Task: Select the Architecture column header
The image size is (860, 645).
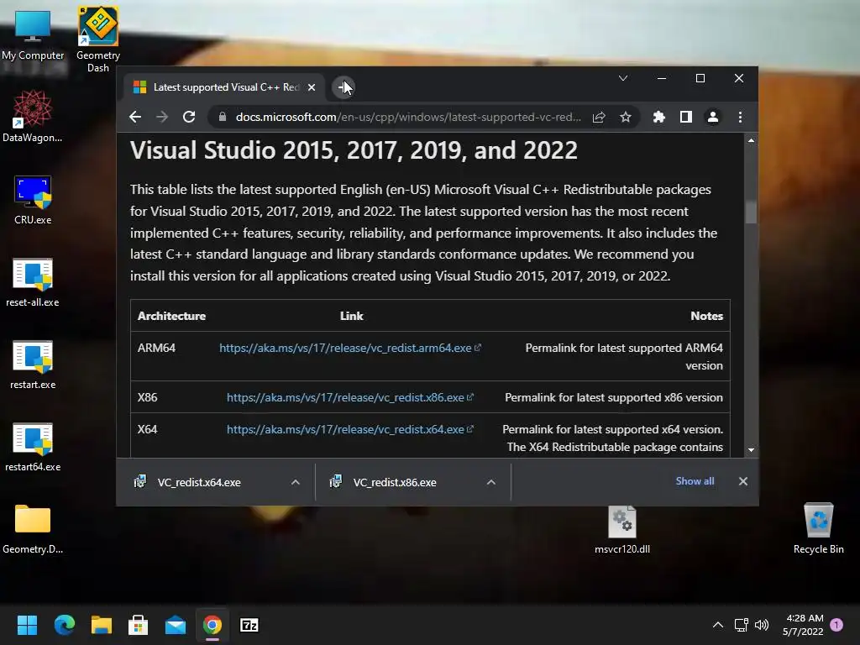Action: click(171, 316)
